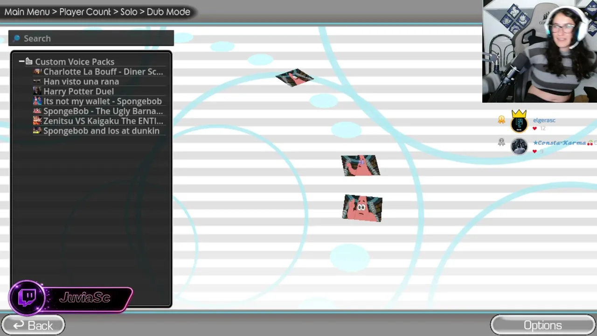Image resolution: width=597 pixels, height=336 pixels.
Task: Click the elgerasc username
Action: 544,120
